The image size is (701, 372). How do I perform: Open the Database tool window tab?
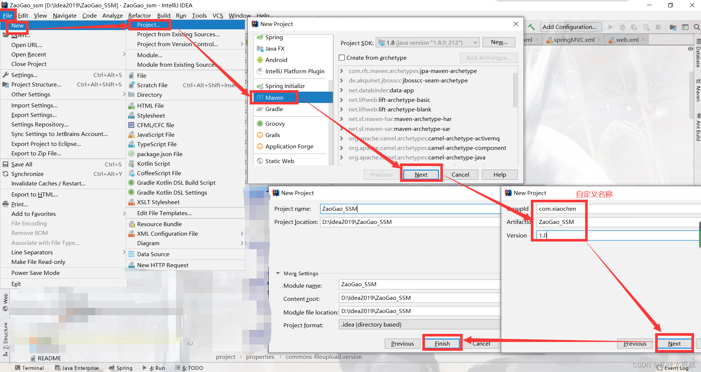(698, 54)
